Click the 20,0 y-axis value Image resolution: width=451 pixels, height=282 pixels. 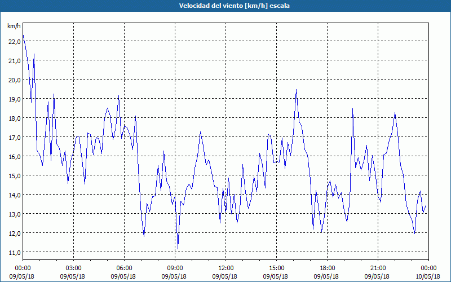pyautogui.click(x=15, y=80)
